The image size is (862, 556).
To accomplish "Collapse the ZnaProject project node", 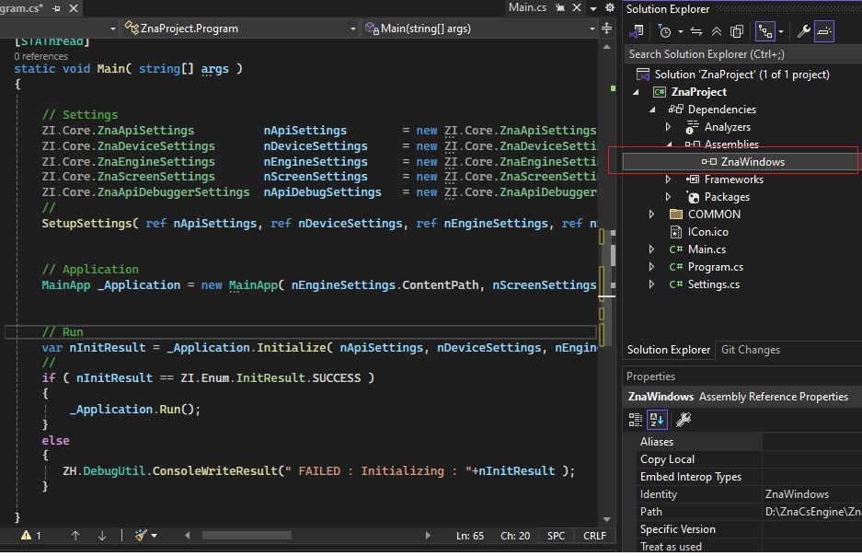I will click(636, 92).
